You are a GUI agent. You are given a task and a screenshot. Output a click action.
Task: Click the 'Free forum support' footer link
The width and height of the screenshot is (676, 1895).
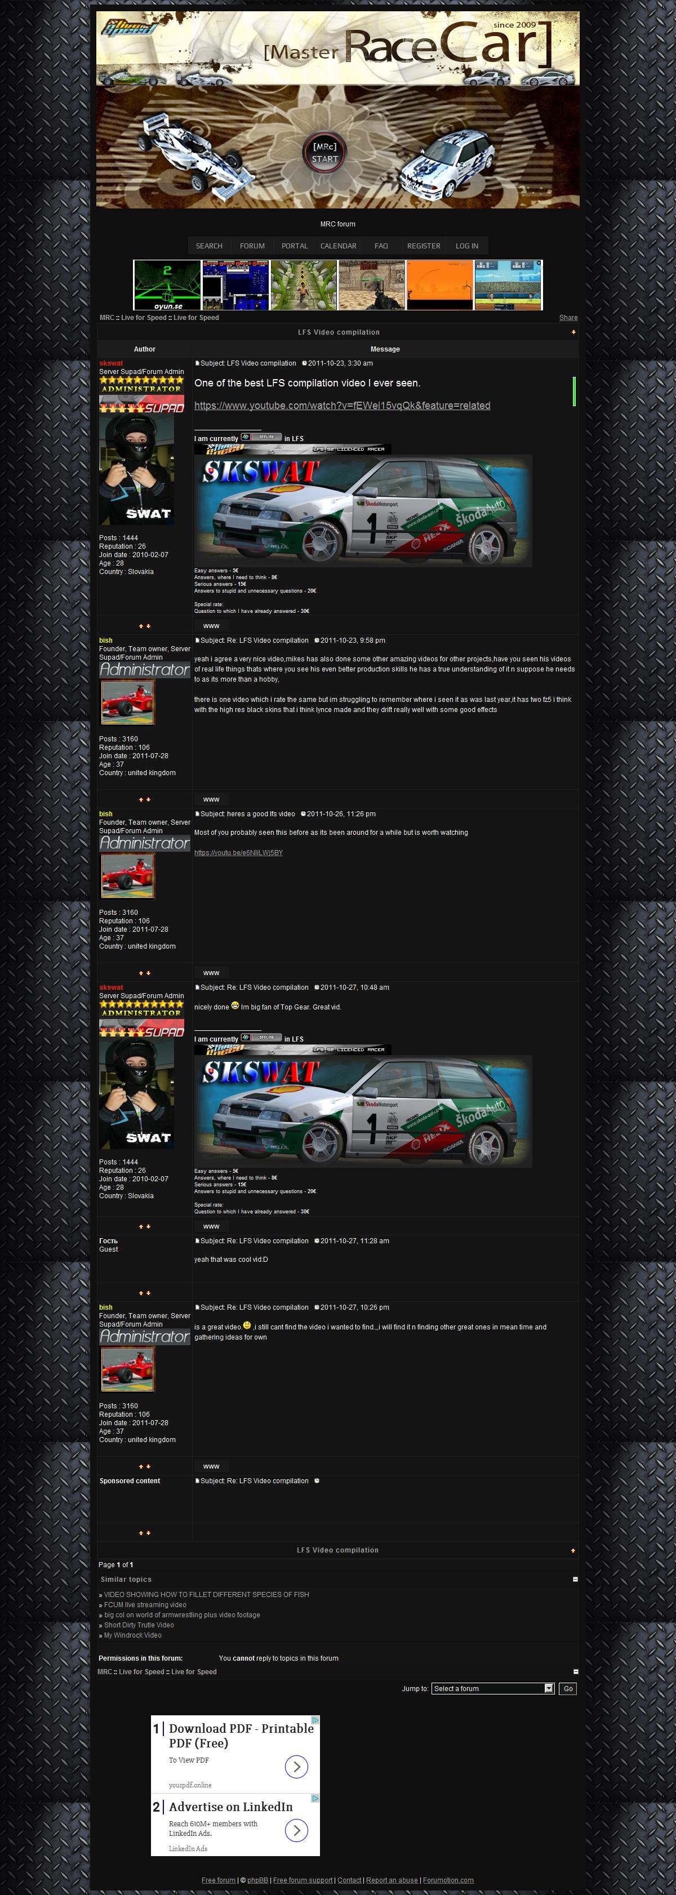click(x=303, y=1880)
